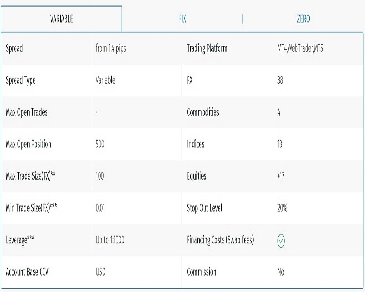This screenshot has height=292, width=365.
Task: Click the Max Trade Size(FX)** label
Action: (31, 176)
